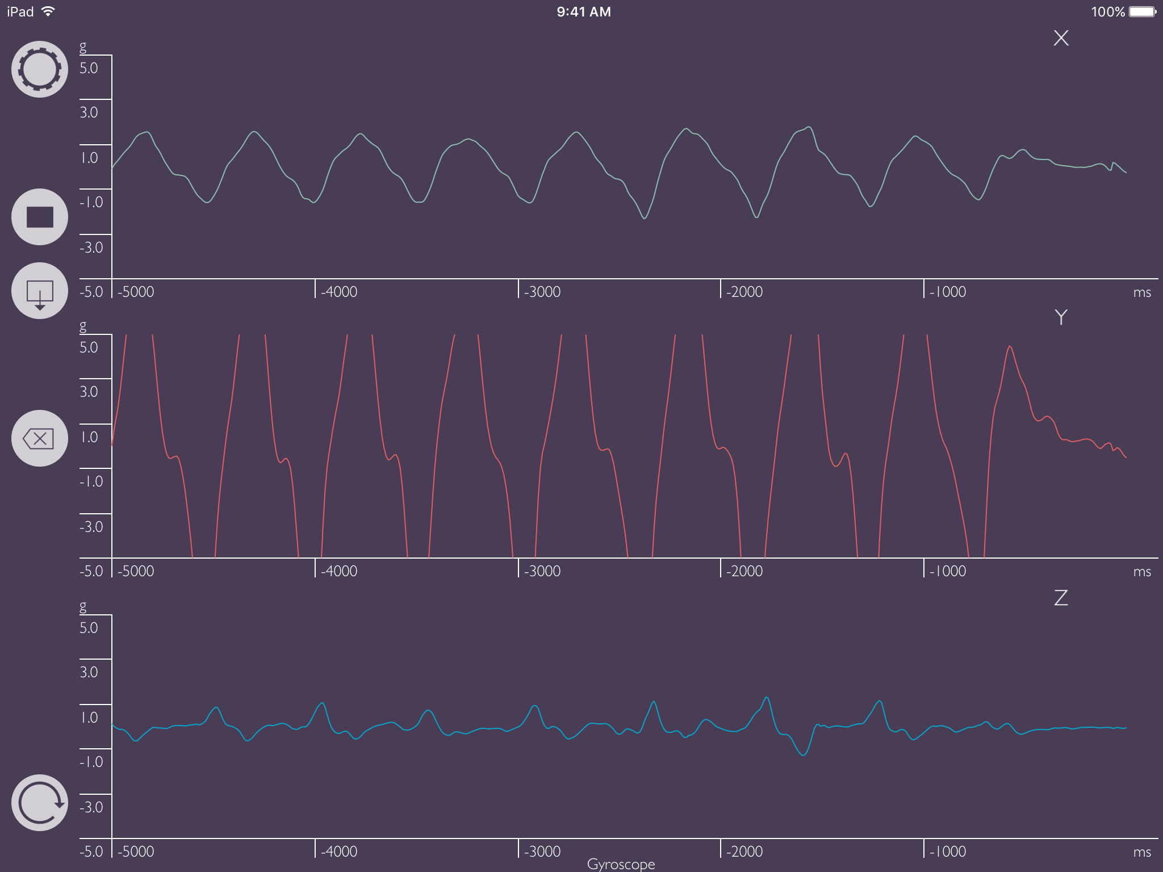Clear data with the delete backspace button

[x=40, y=438]
